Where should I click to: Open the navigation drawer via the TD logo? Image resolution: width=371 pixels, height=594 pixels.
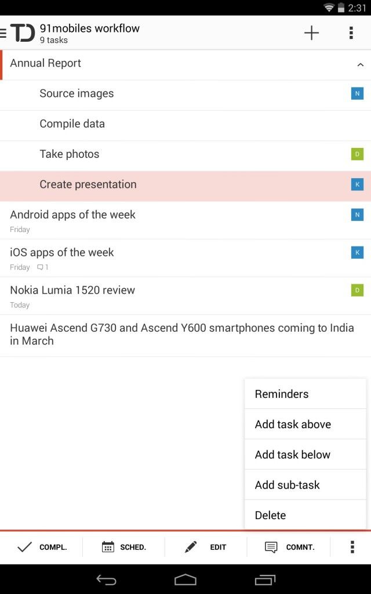[x=18, y=33]
